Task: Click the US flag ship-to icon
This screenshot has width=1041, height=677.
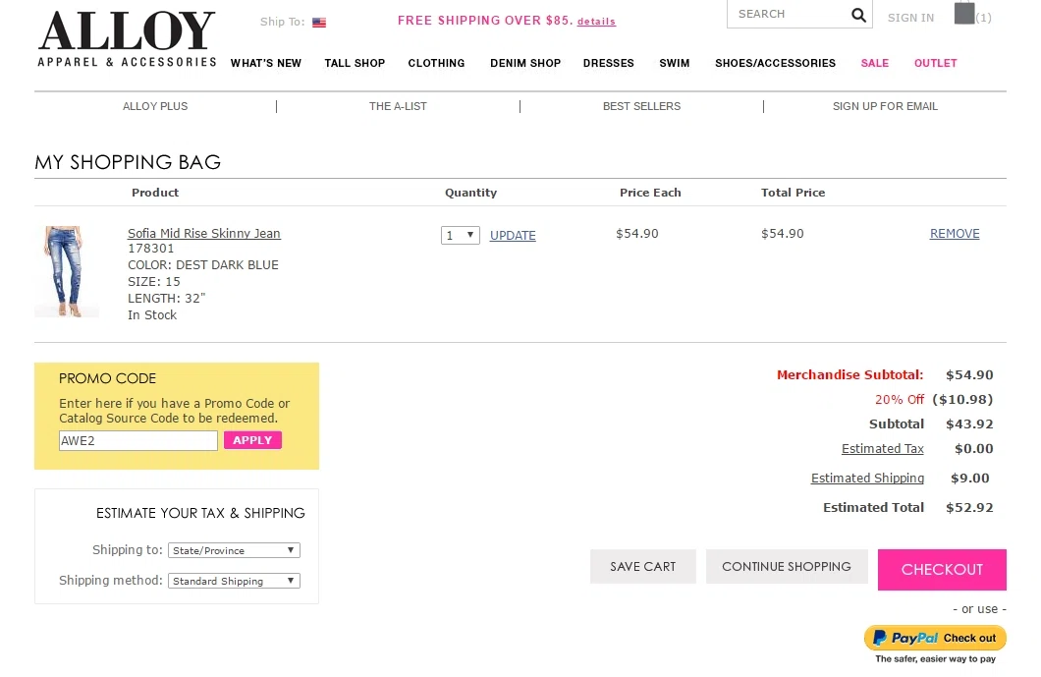Action: coord(319,23)
